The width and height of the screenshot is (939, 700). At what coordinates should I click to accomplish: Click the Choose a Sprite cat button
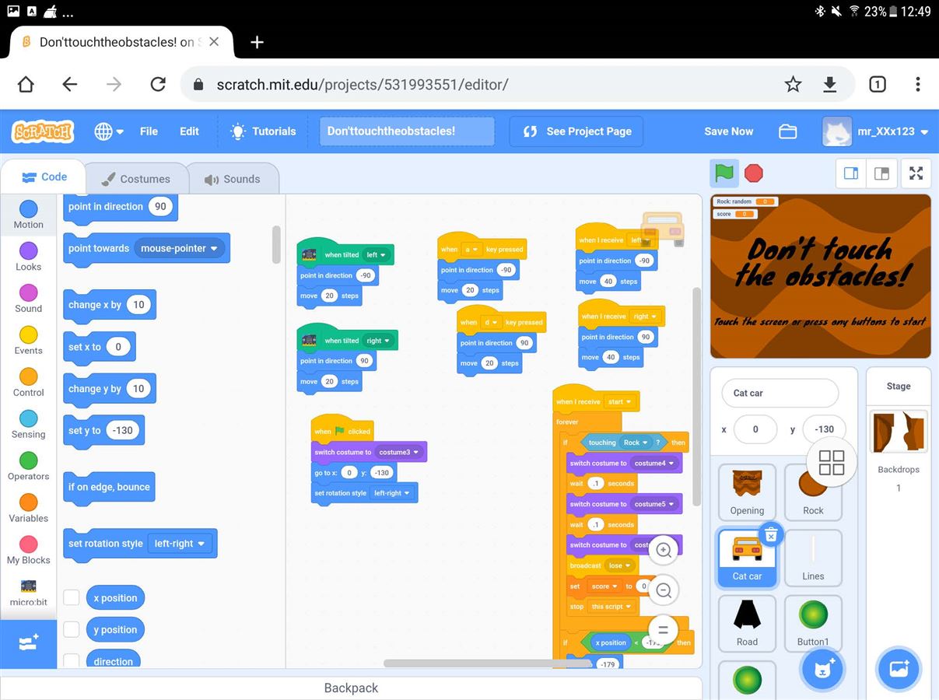tap(822, 669)
